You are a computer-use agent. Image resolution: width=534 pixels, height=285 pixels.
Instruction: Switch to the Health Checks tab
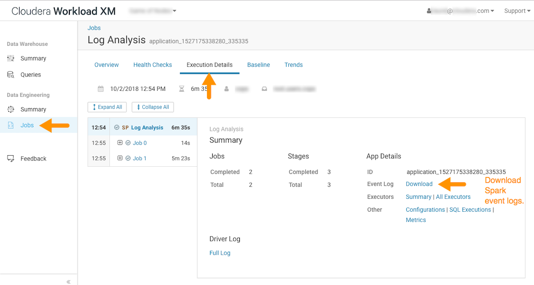click(153, 65)
